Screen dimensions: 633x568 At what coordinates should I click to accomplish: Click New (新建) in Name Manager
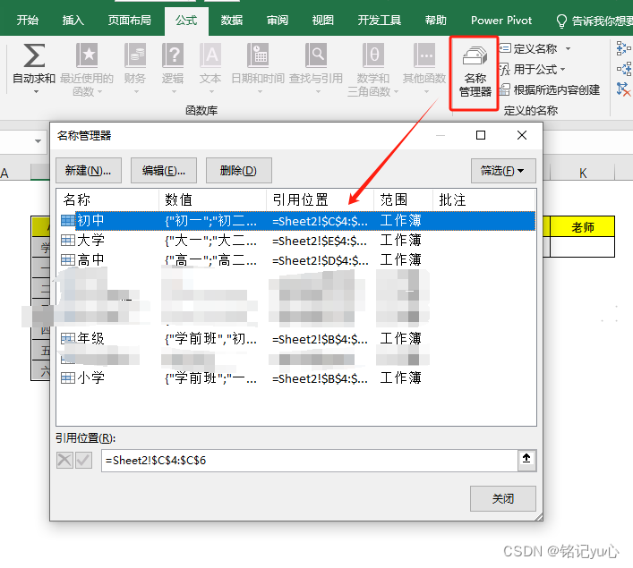(89, 171)
